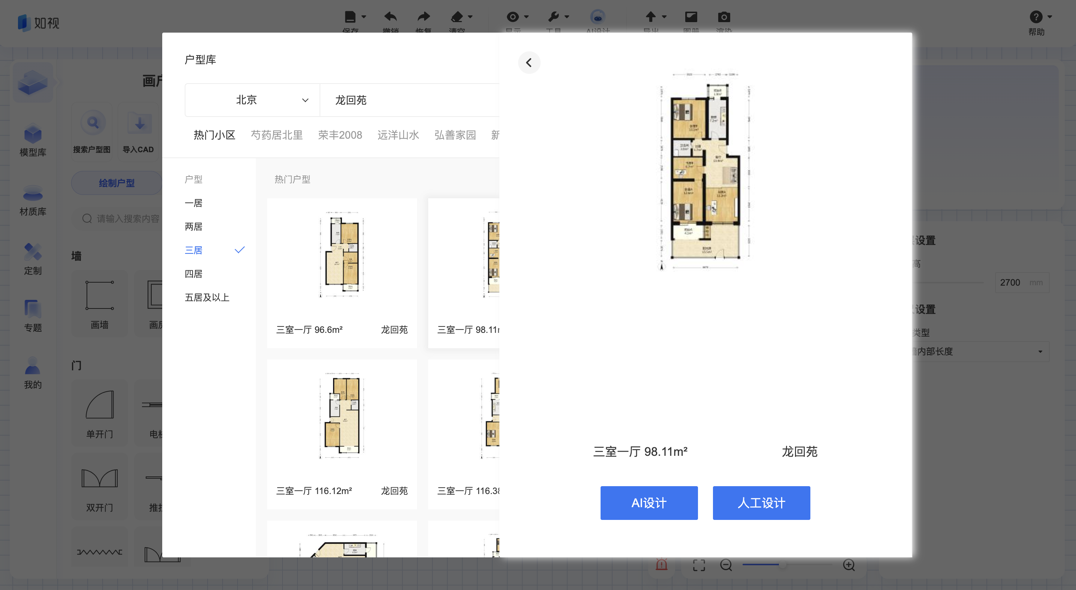
Task: Select the 远洋山水 community tab
Action: pos(398,135)
